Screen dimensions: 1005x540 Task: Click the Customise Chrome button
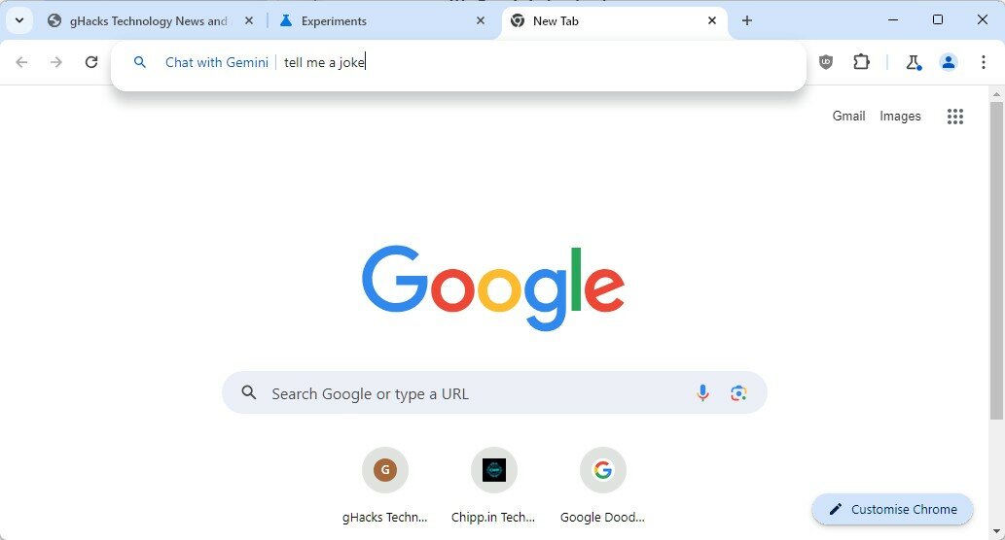[892, 509]
